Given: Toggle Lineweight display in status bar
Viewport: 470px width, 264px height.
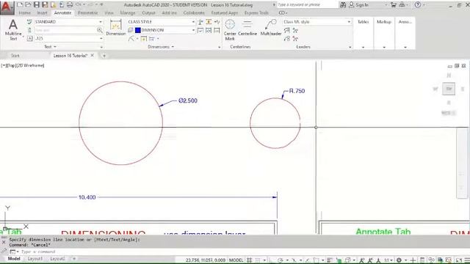Looking at the screenshot, I should point(330,260).
